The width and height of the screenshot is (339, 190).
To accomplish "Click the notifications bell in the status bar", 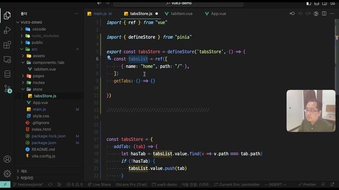I will point(332,184).
